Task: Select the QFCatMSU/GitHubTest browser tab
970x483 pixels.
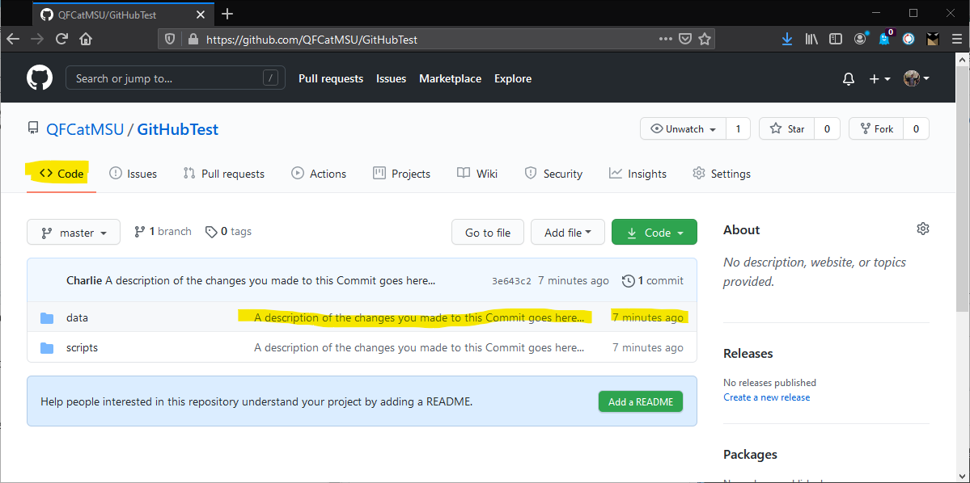Action: pyautogui.click(x=122, y=14)
